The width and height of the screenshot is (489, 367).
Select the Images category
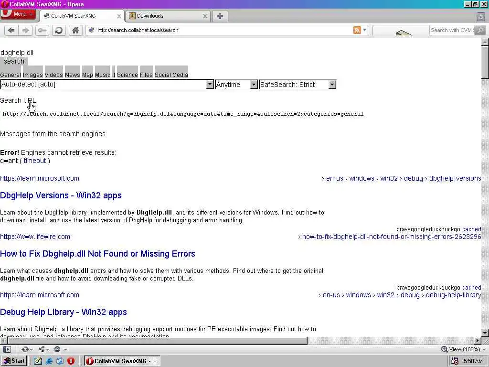[33, 75]
